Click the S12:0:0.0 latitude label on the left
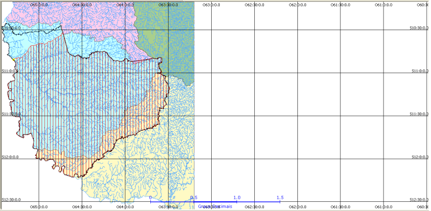The image size is (431, 211). (x=10, y=157)
